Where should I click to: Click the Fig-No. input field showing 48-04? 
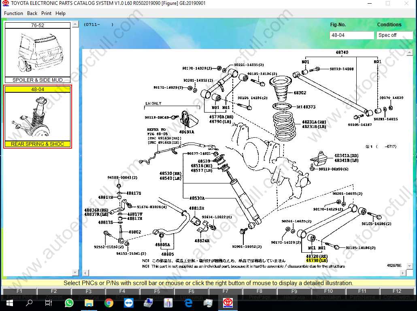[x=351, y=35]
